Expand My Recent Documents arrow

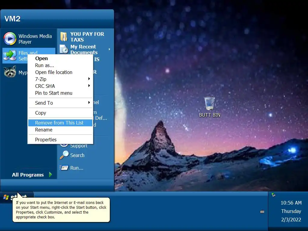tap(109, 49)
